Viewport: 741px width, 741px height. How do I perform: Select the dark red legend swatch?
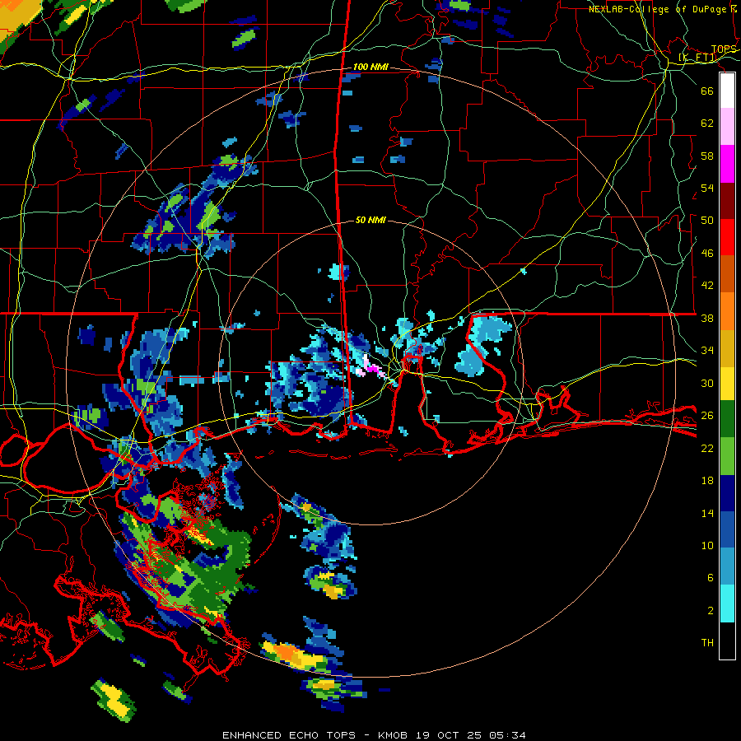coord(727,201)
